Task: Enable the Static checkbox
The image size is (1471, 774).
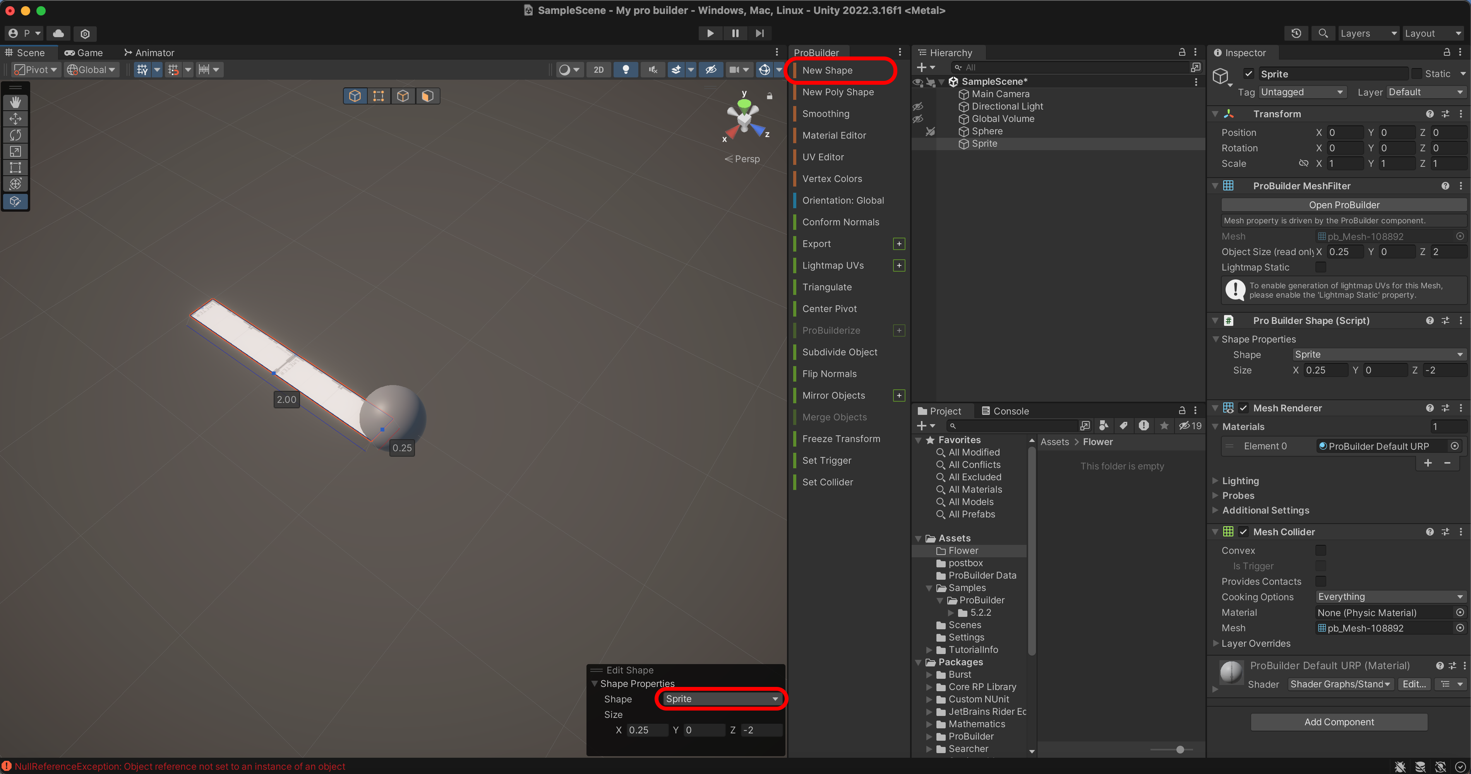Action: pyautogui.click(x=1416, y=74)
